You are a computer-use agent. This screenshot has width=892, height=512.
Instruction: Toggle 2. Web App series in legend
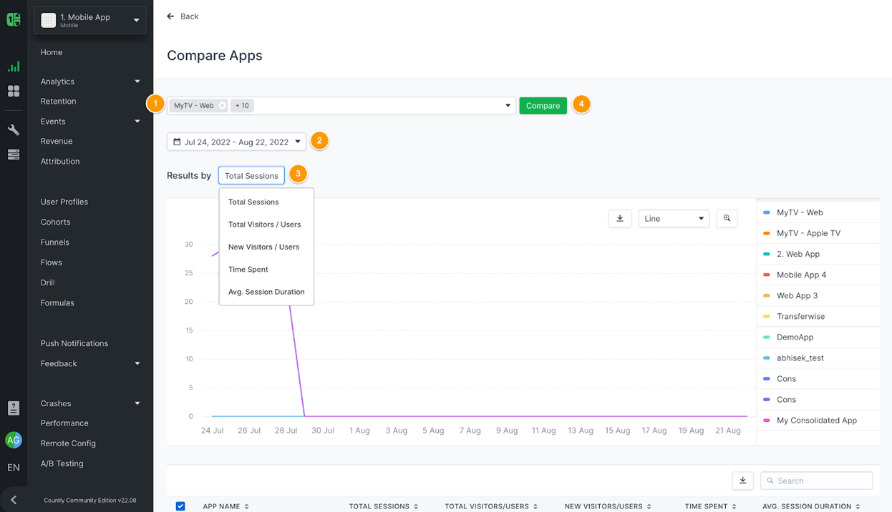point(818,254)
